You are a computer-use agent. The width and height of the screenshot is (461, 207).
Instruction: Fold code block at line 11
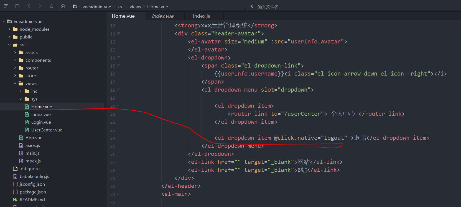click(x=119, y=34)
